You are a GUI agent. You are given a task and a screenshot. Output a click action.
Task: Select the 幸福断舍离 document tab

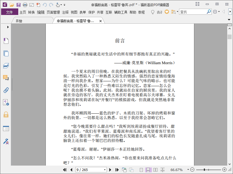click(75, 21)
